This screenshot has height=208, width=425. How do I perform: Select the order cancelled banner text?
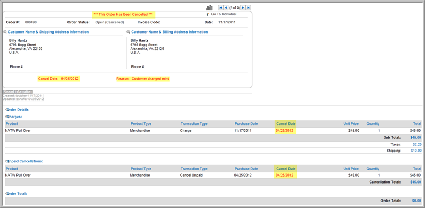(x=123, y=14)
